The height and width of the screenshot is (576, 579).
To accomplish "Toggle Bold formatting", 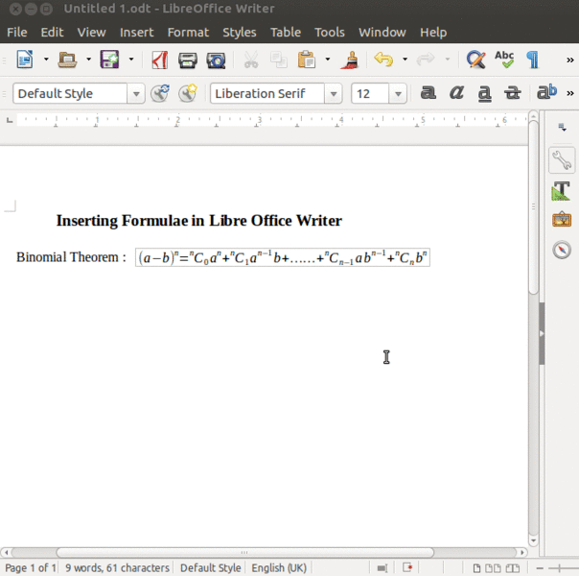I will coord(428,92).
